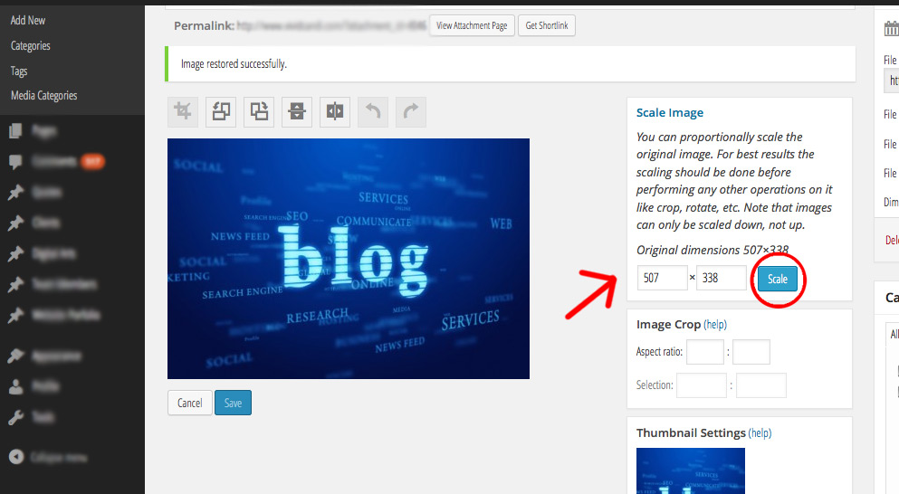This screenshot has width=899, height=494.
Task: Redo the image edit
Action: (x=411, y=111)
